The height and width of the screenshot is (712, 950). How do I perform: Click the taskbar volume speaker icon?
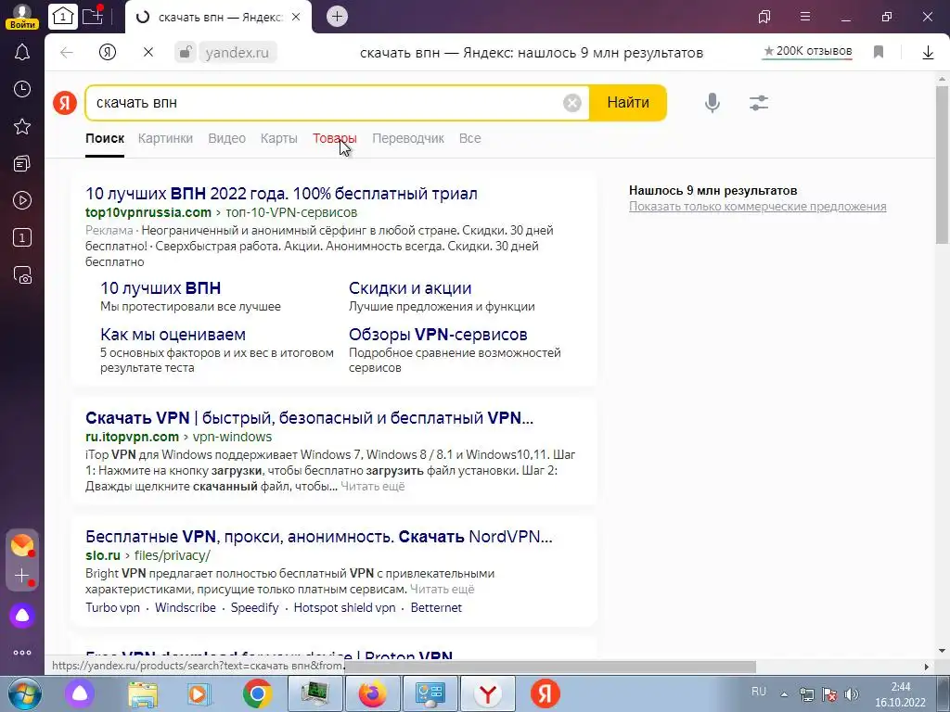[852, 694]
